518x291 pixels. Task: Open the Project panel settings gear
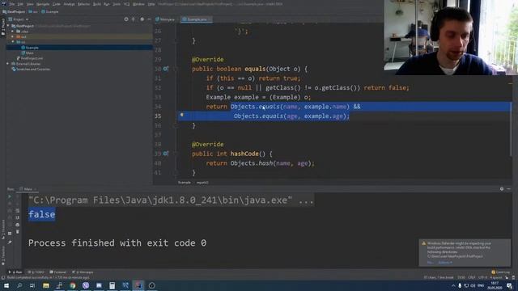[x=142, y=19]
